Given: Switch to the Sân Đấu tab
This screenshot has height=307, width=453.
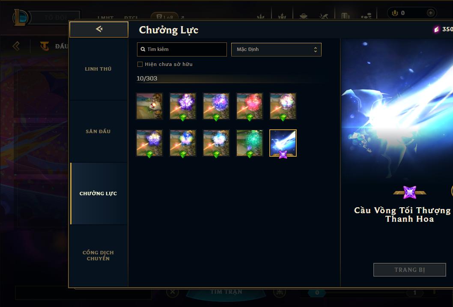Looking at the screenshot, I should coord(98,131).
